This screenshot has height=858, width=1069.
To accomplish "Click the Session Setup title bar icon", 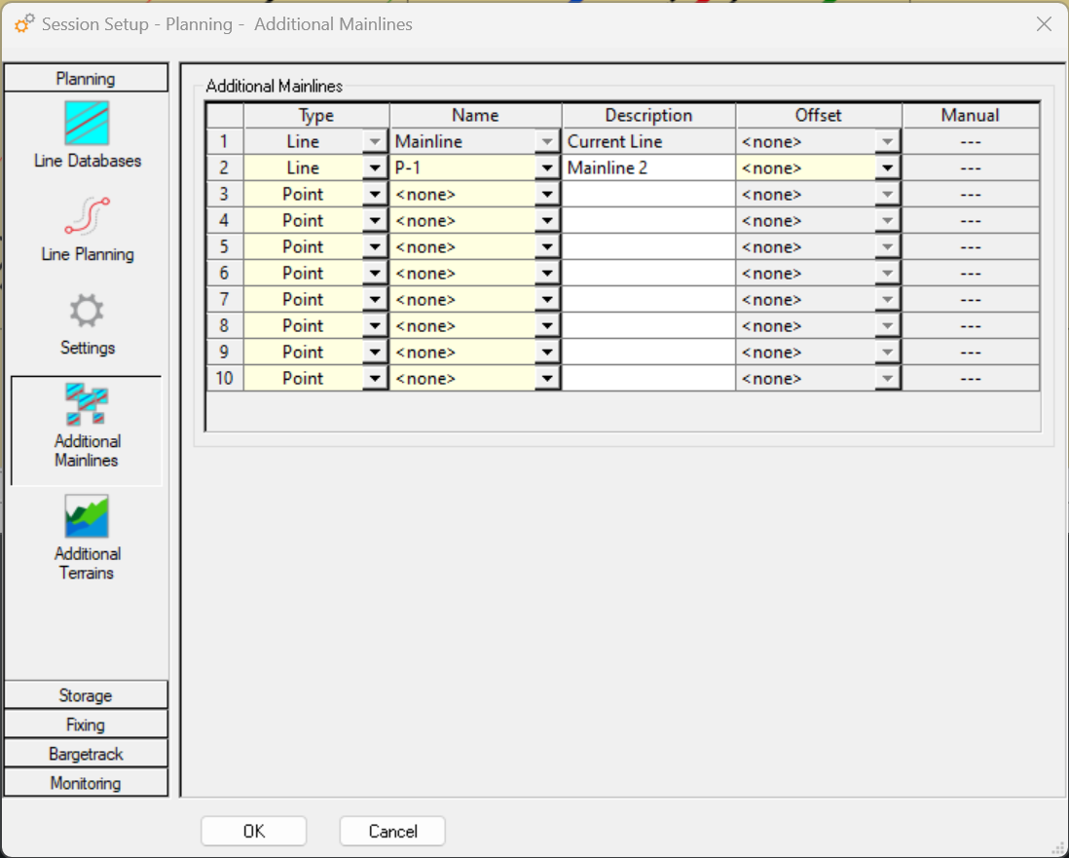I will pos(24,24).
